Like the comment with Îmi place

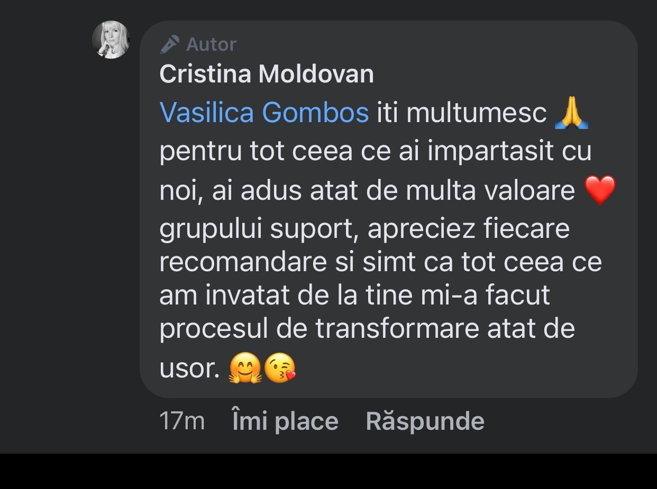click(x=285, y=421)
